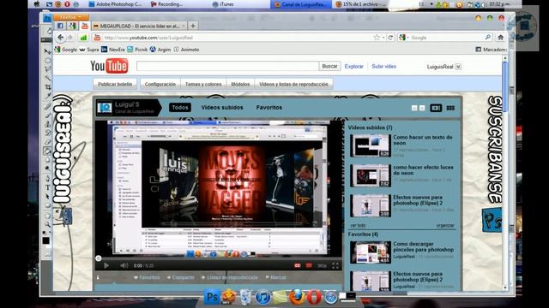Image resolution: width=549 pixels, height=308 pixels.
Task: Open the orange Firefox menu button
Action: (70, 17)
